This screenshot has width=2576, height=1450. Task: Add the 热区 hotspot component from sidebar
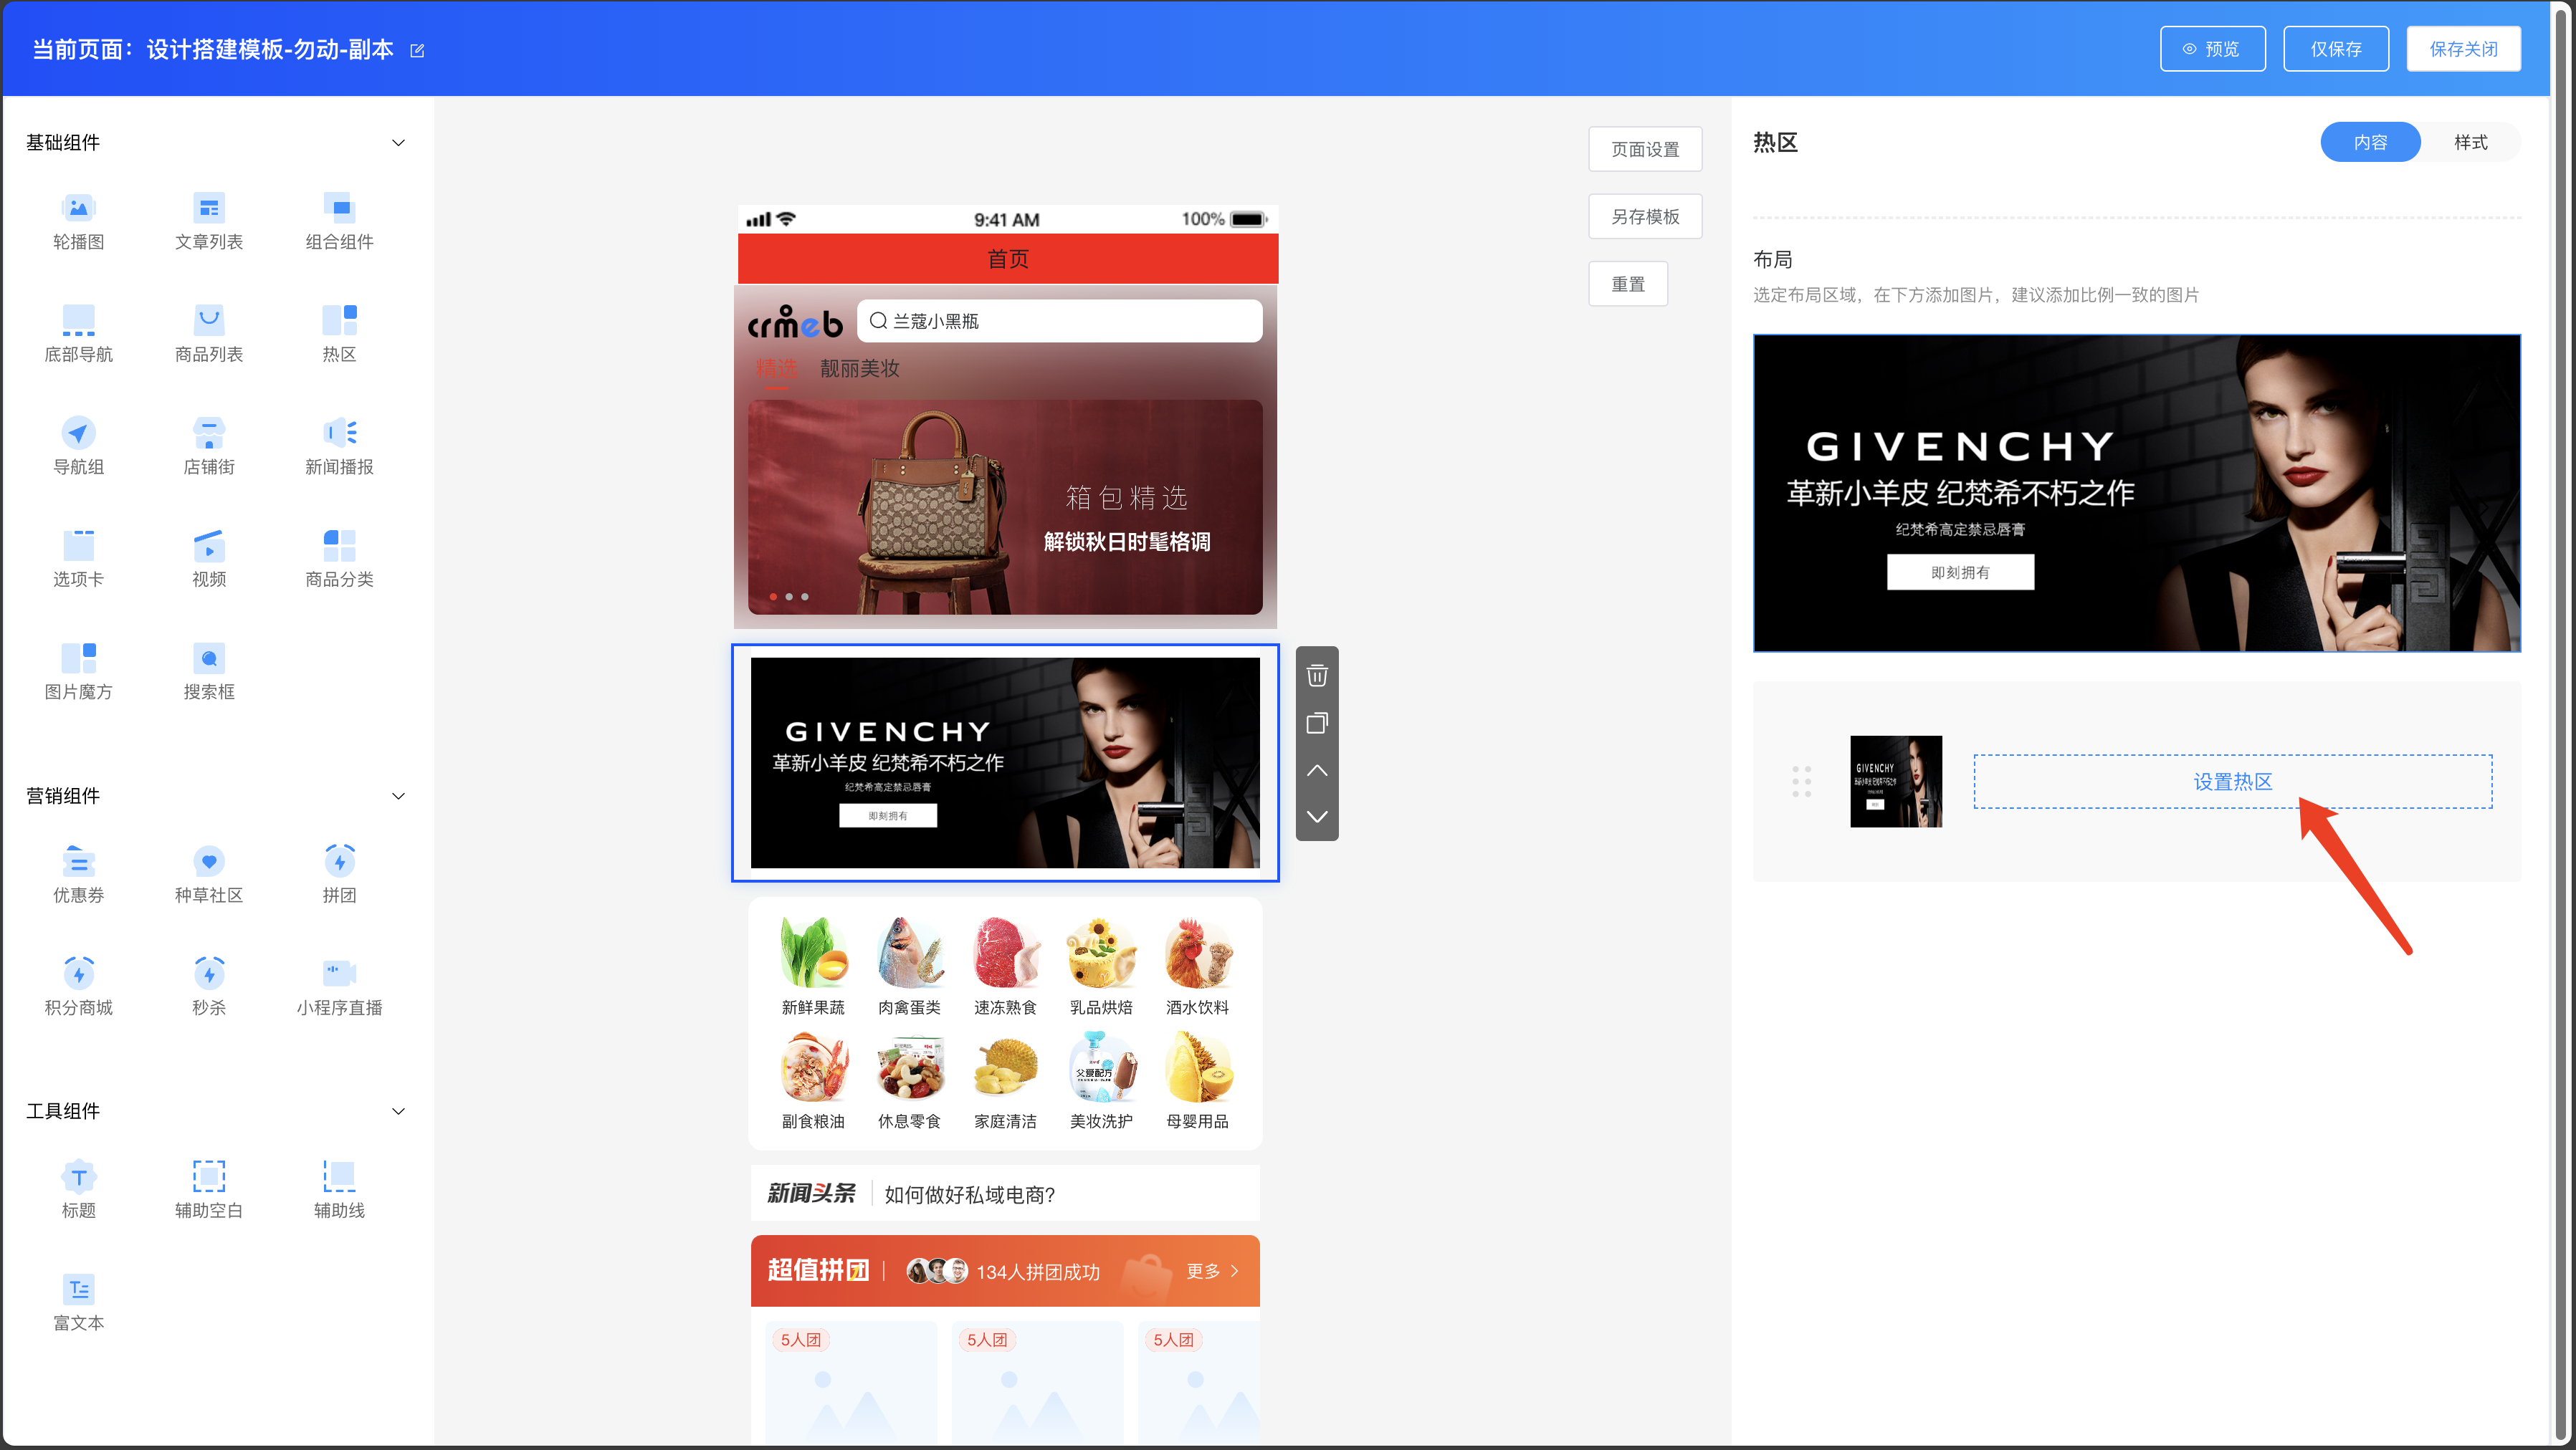pos(339,320)
